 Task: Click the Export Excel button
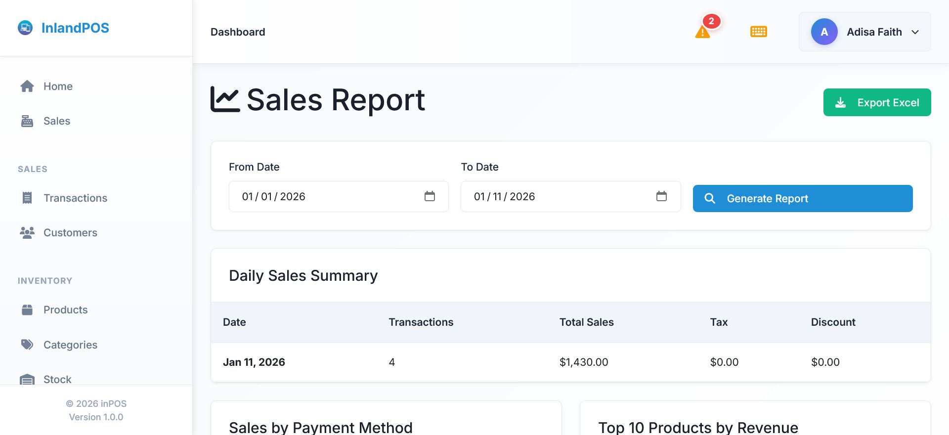pyautogui.click(x=877, y=102)
